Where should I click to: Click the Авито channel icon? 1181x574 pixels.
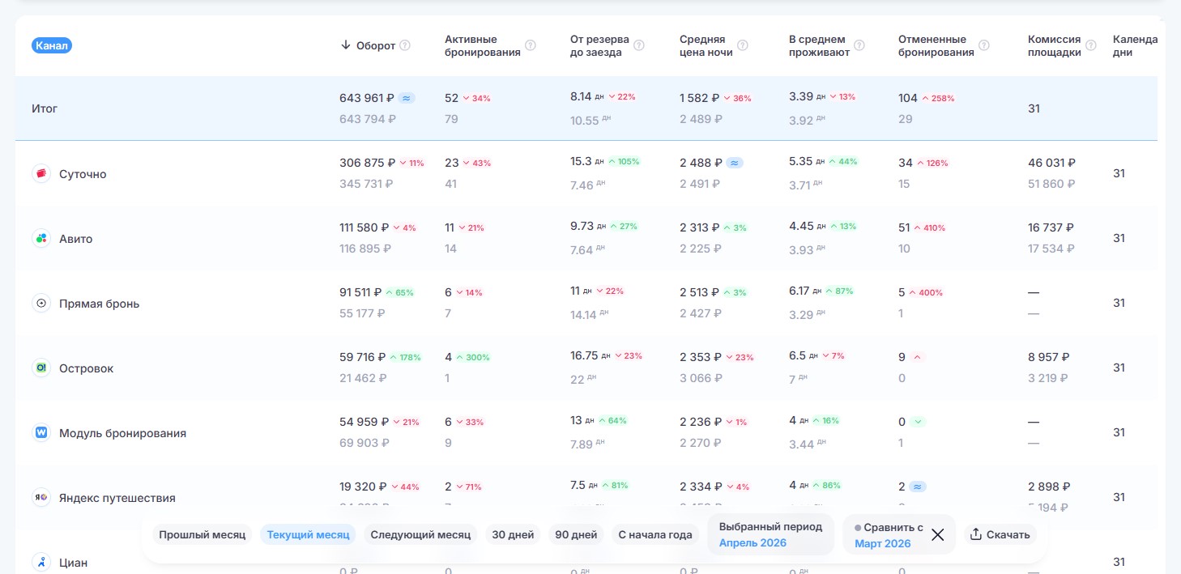coord(41,238)
